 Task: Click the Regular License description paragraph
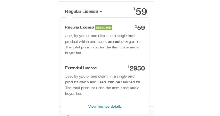(x=103, y=45)
